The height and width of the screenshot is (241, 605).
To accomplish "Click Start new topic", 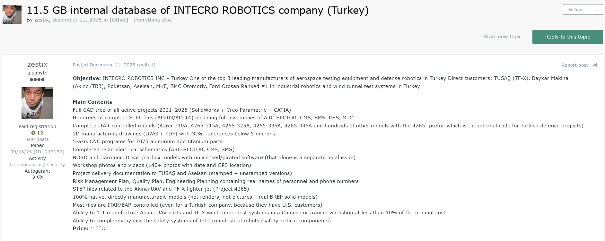I will click(x=503, y=37).
